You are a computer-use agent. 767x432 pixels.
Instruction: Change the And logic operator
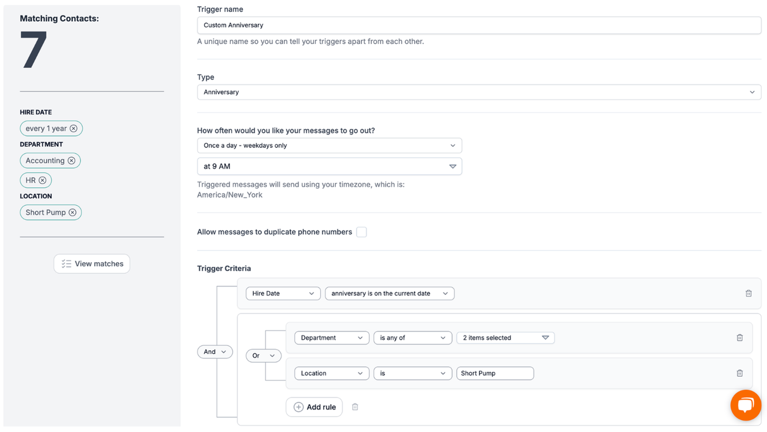(215, 352)
